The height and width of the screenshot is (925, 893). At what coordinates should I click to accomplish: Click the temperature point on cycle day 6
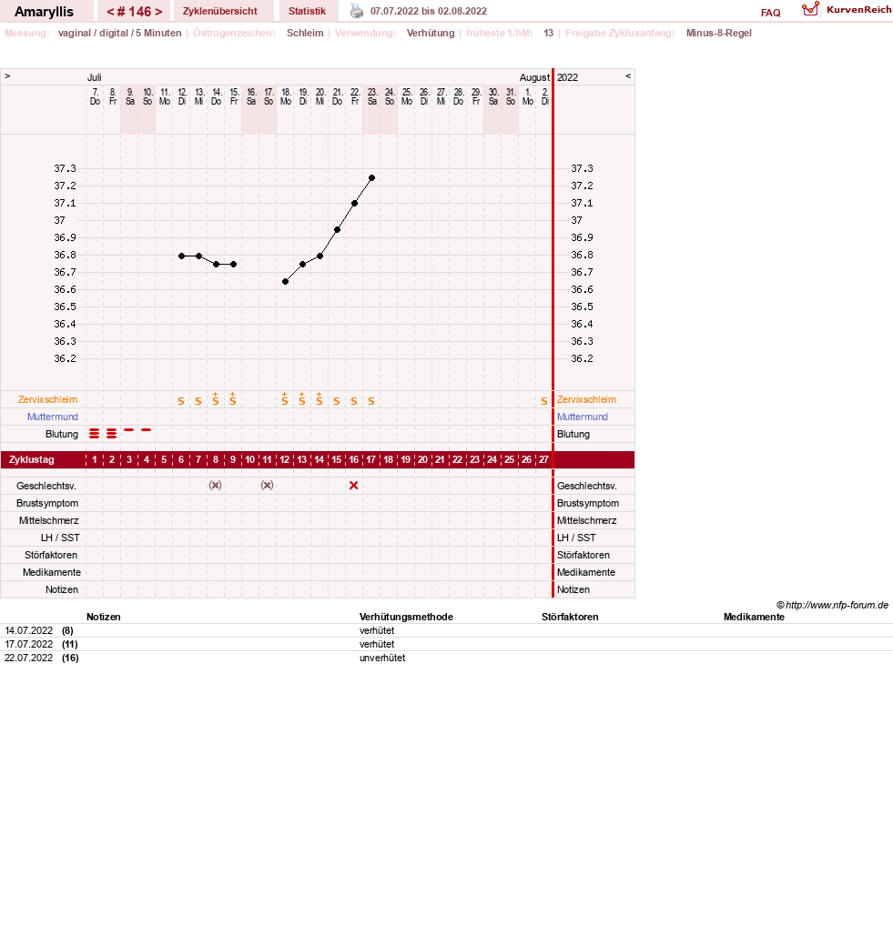point(182,256)
